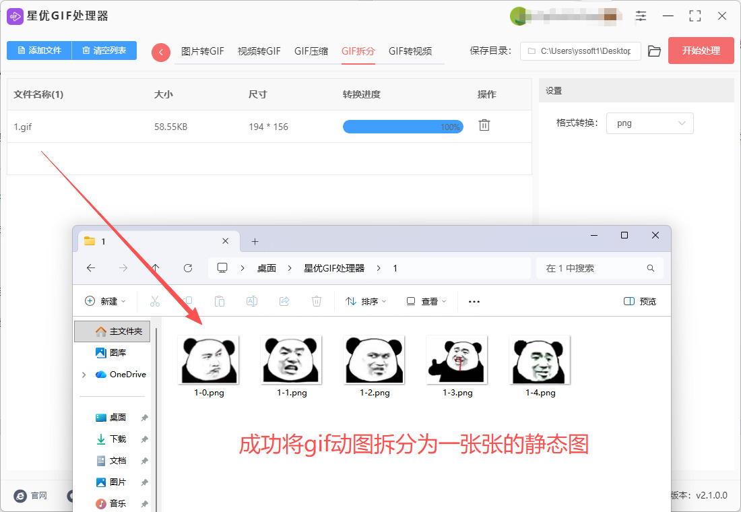Switch to the 视频转GIF tab
The width and height of the screenshot is (741, 512).
[x=259, y=51]
